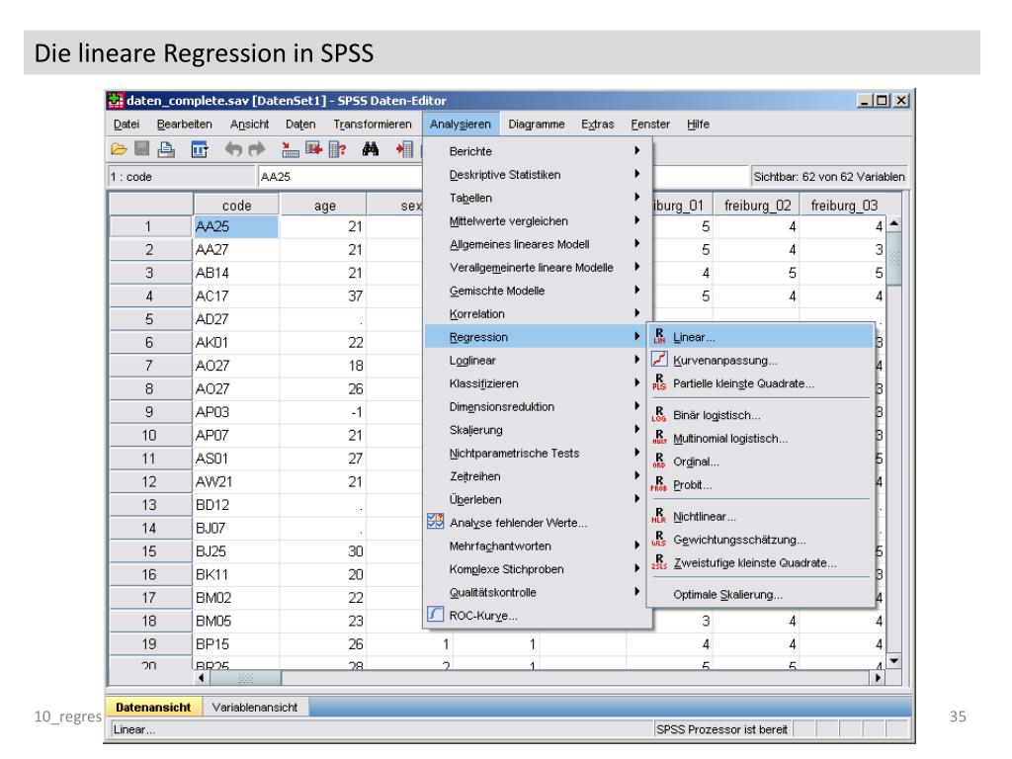Click the Find binoculars icon

tap(371, 150)
